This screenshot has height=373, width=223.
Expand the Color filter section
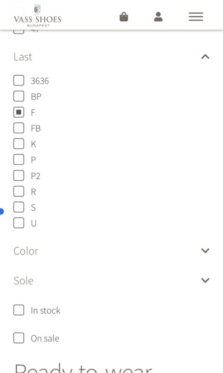(205, 250)
